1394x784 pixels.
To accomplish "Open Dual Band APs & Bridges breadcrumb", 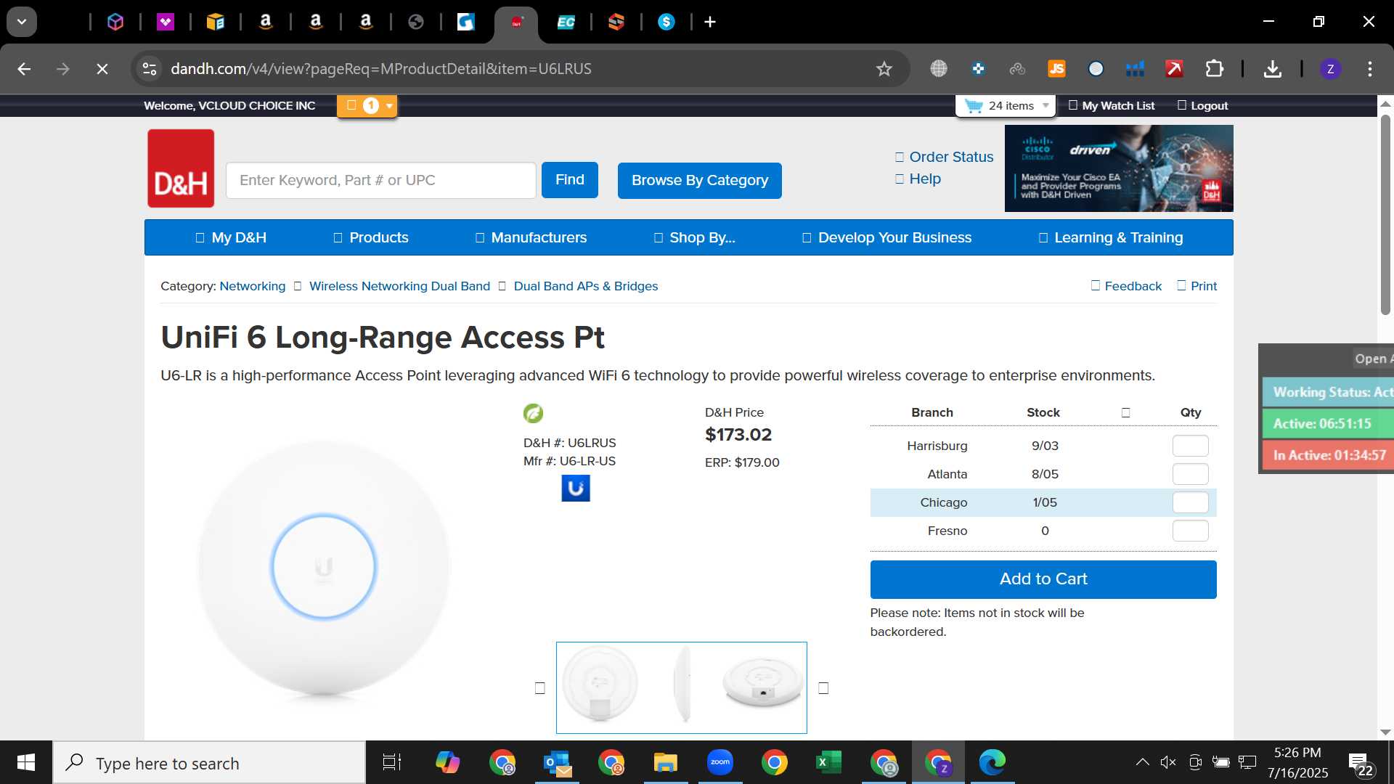I will tap(586, 286).
